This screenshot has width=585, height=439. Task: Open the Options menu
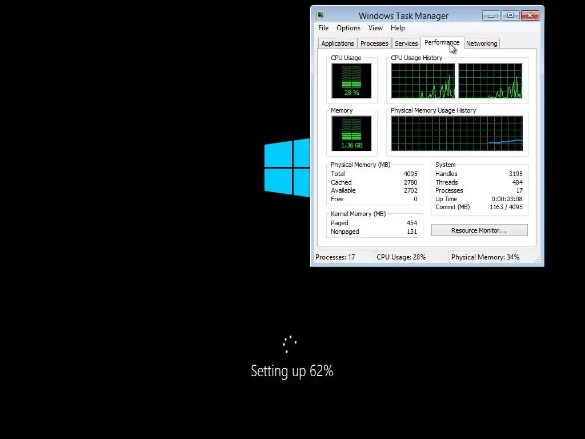348,28
